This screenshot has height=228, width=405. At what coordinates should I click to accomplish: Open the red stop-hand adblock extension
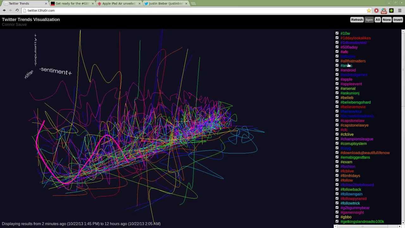(376, 10)
